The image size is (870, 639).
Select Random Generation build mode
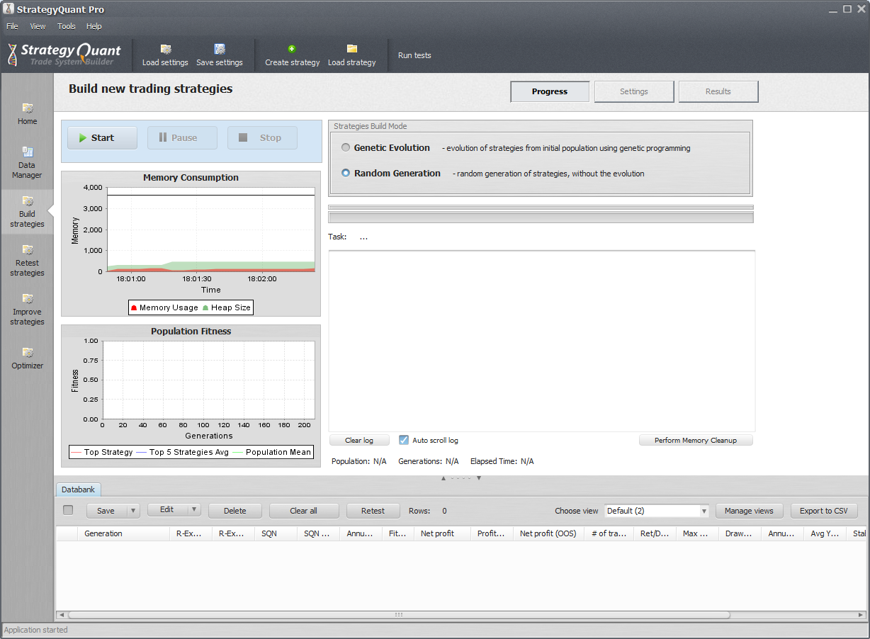[x=346, y=173]
